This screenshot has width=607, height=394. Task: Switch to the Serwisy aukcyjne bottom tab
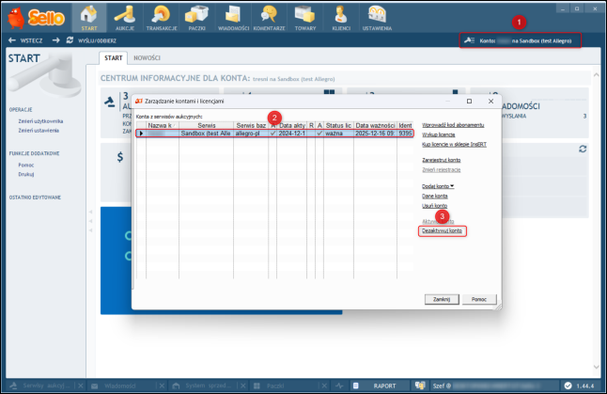tap(40, 386)
